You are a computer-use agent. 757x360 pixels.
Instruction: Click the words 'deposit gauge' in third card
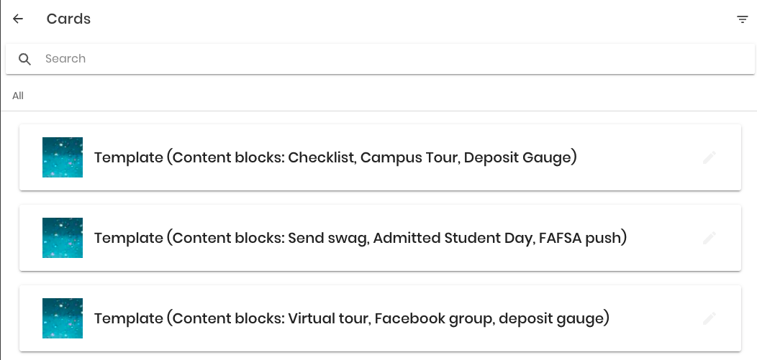551,318
